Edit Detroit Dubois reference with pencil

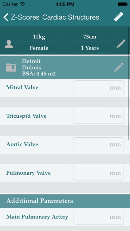(119, 67)
